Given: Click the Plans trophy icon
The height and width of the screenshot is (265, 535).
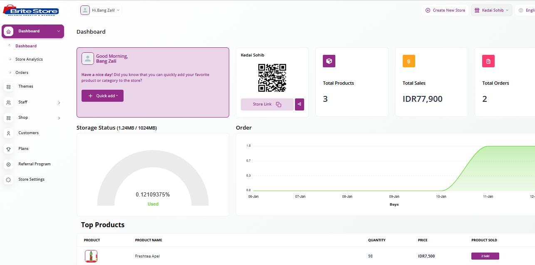Looking at the screenshot, I should coord(8,149).
